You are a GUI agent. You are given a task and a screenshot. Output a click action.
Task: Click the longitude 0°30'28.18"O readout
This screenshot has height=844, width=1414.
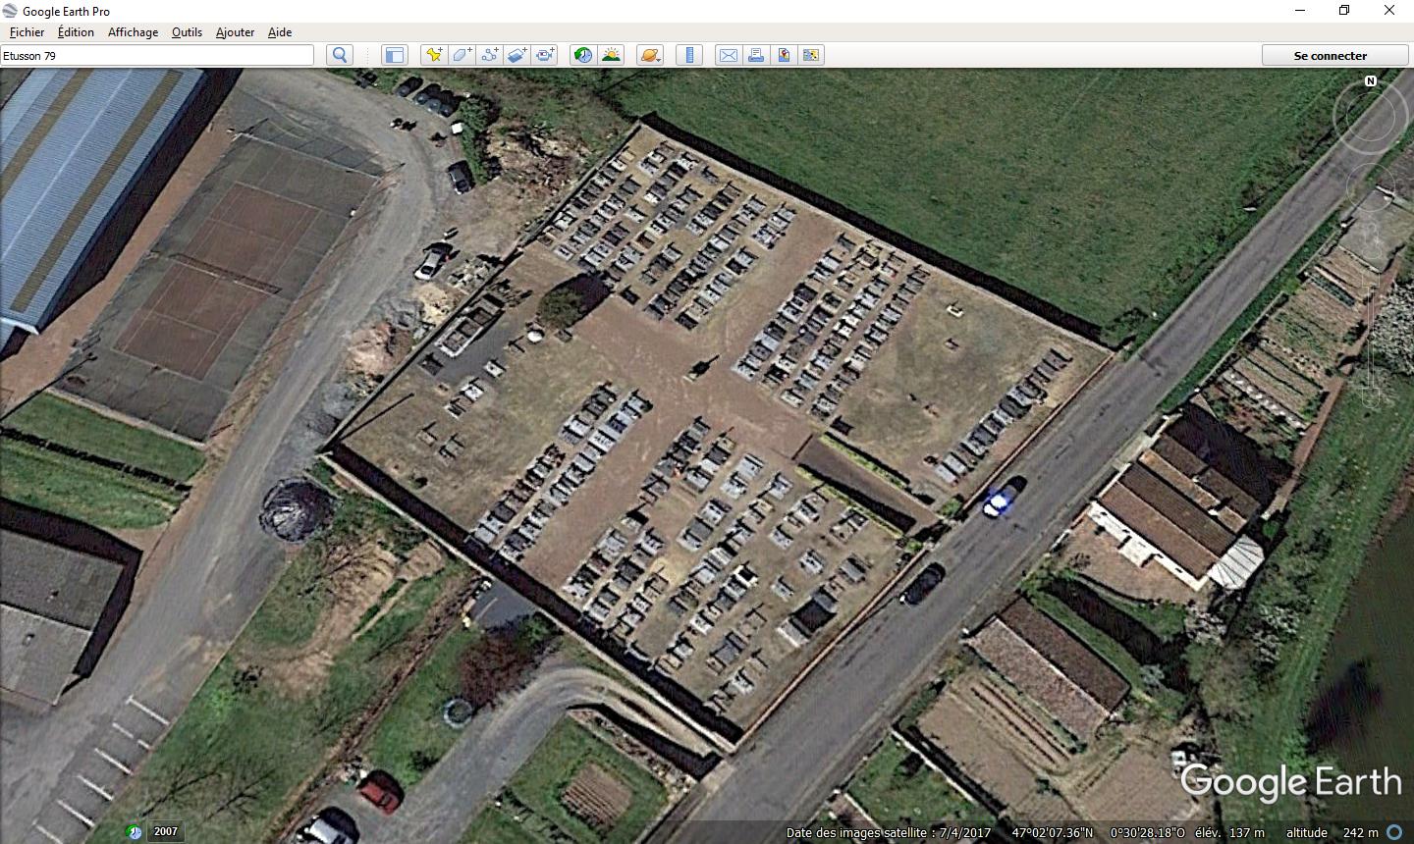(x=1148, y=832)
